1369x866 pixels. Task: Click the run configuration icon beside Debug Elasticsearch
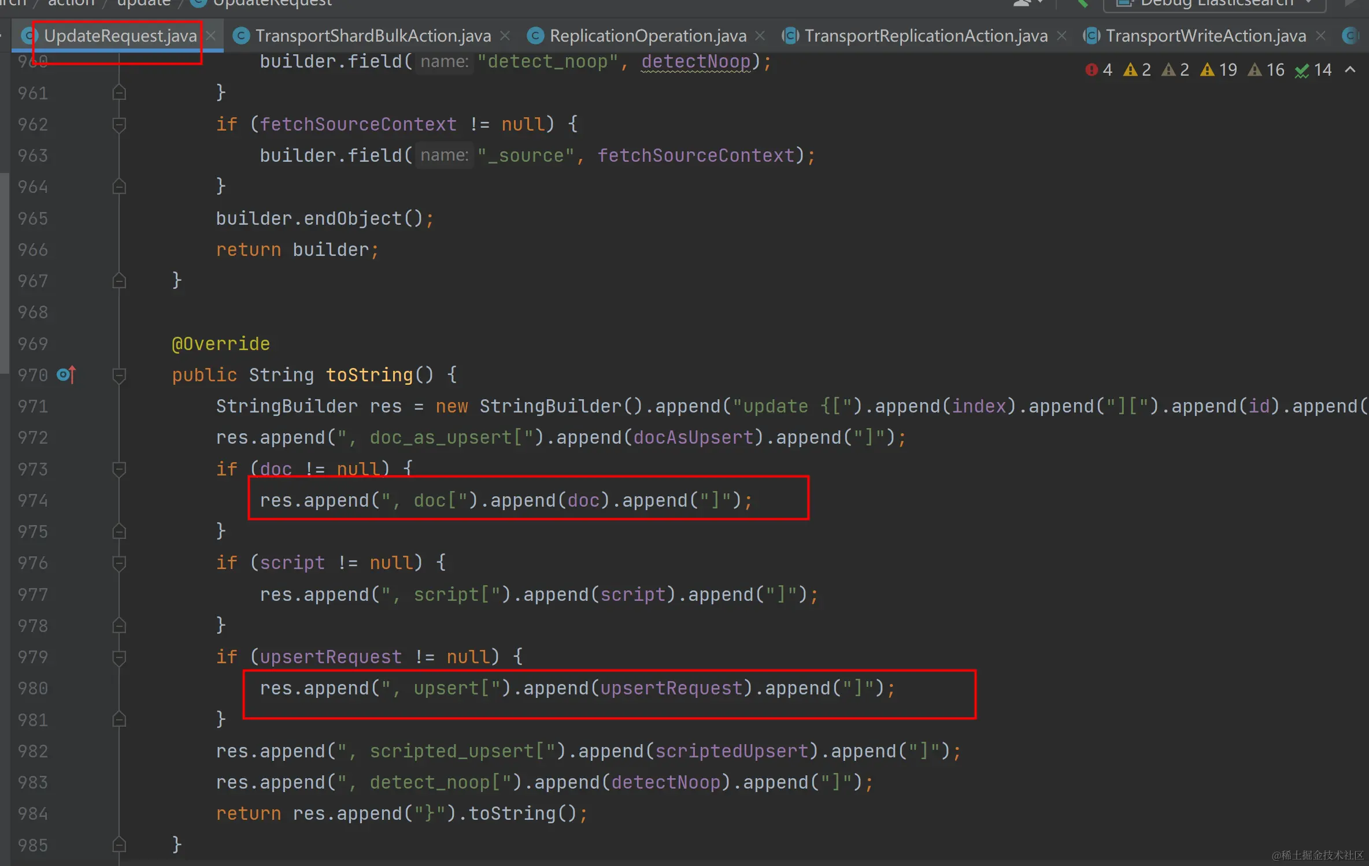(1124, 3)
